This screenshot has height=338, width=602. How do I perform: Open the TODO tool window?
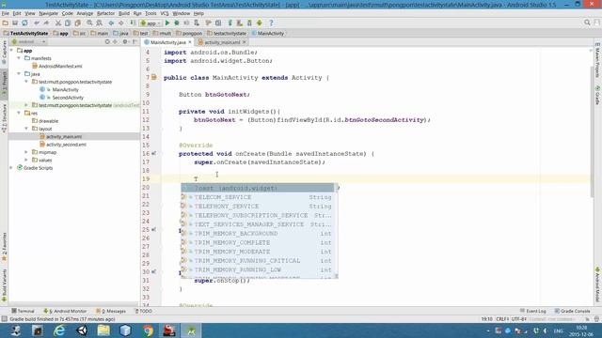coord(144,311)
